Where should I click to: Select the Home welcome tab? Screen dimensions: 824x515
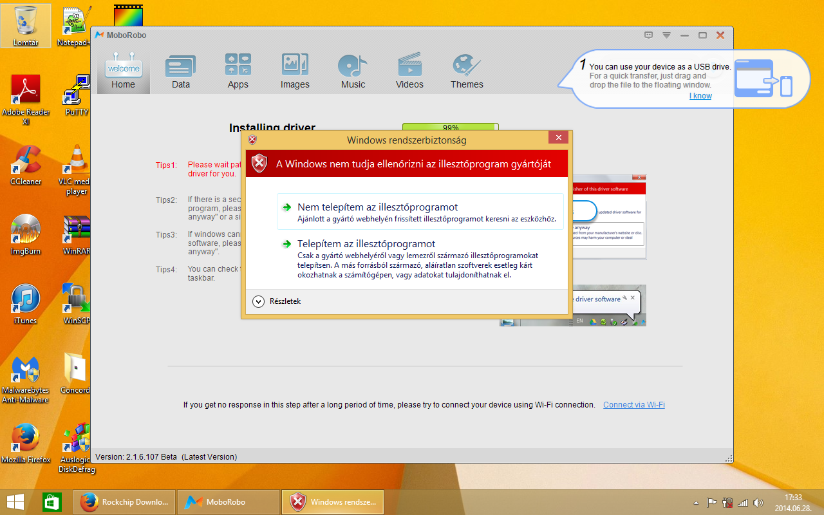click(123, 71)
